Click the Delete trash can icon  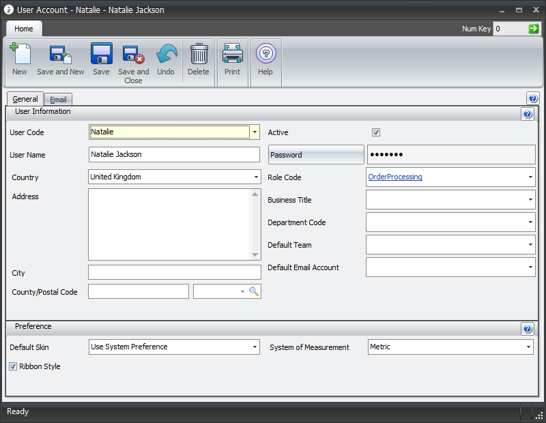pos(199,55)
